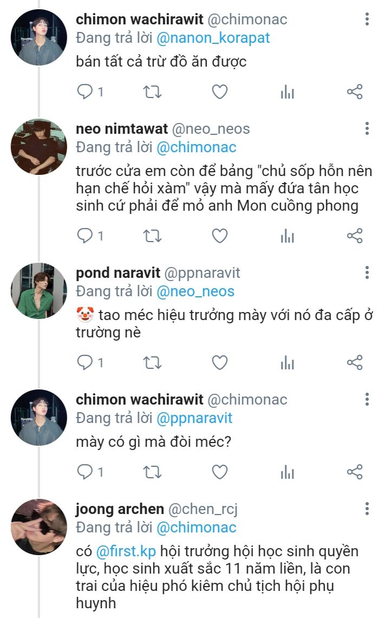Like pond naravit's clown emoji tweet
390x618 pixels.
click(x=219, y=363)
